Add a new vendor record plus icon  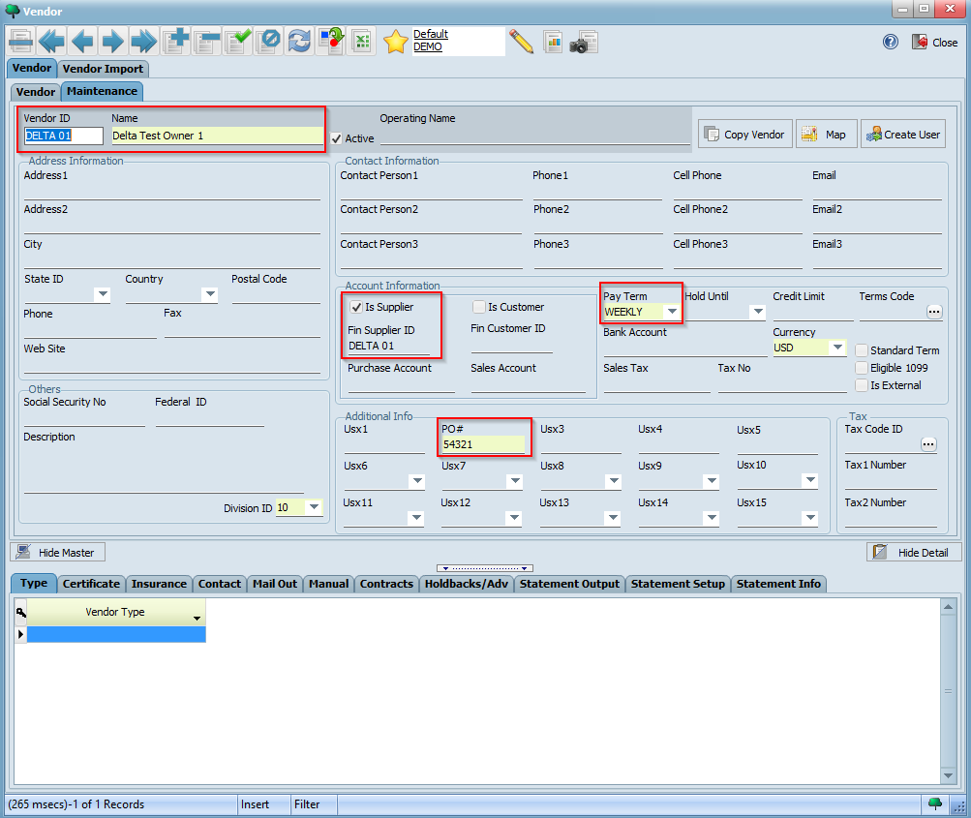(x=176, y=42)
